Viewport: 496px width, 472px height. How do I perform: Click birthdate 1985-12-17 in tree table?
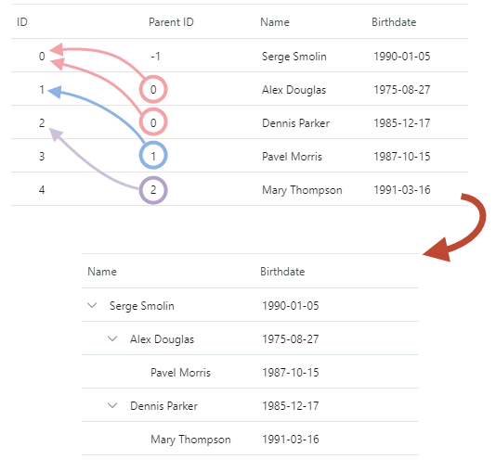(291, 406)
